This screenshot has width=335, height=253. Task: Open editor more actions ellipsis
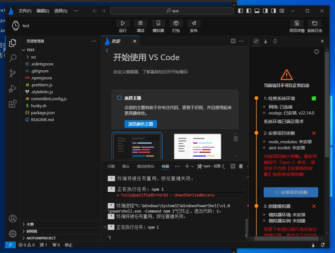click(241, 41)
